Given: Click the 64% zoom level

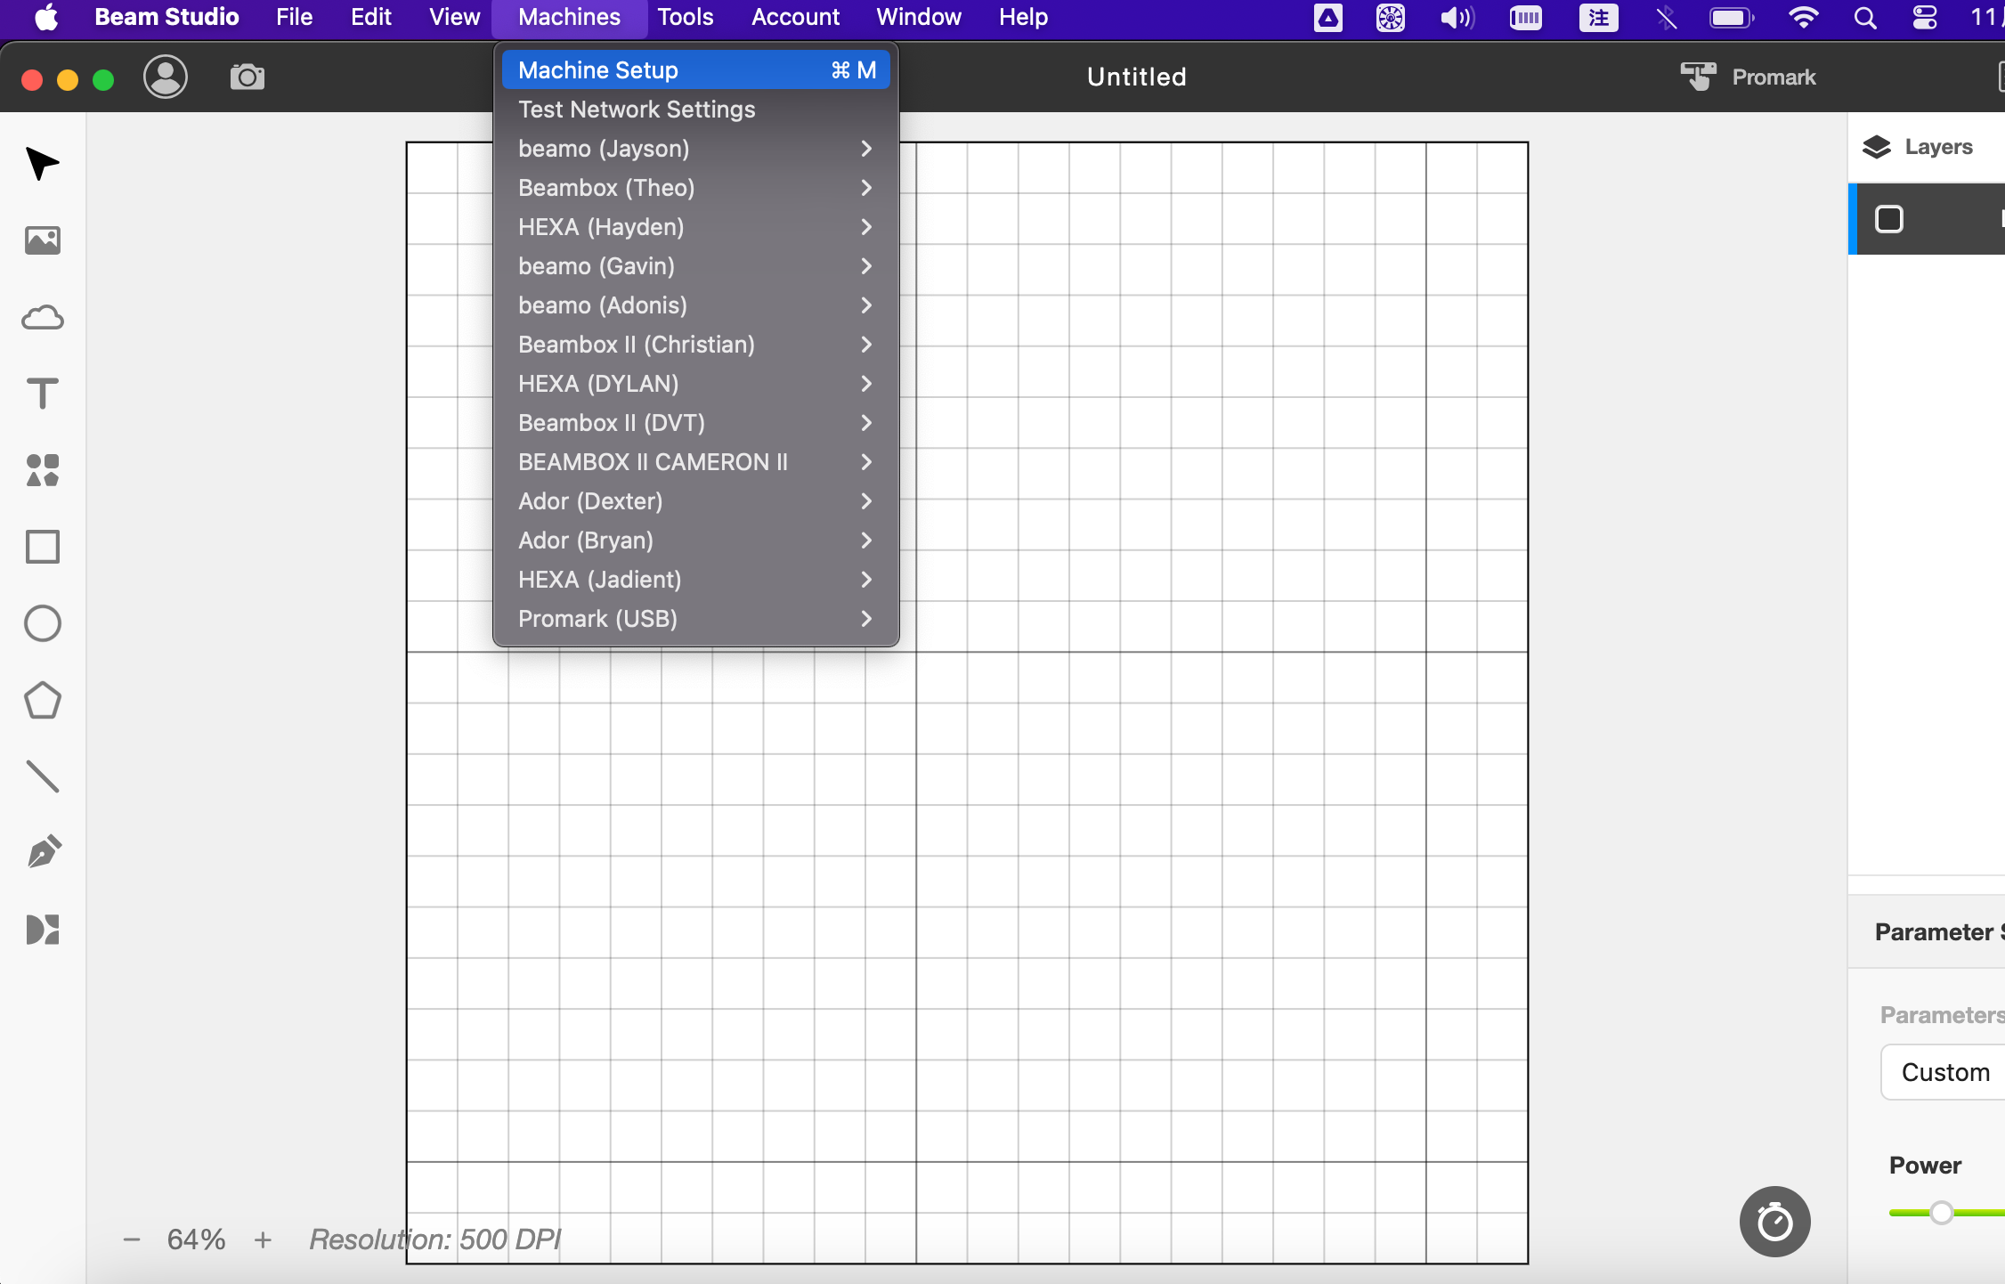Looking at the screenshot, I should pos(197,1239).
